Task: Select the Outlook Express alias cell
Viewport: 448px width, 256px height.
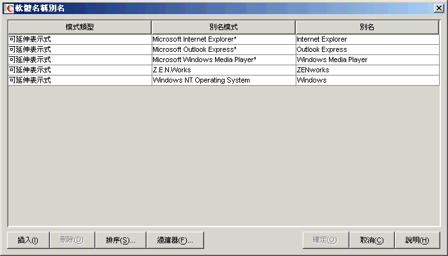Action: tap(367, 49)
